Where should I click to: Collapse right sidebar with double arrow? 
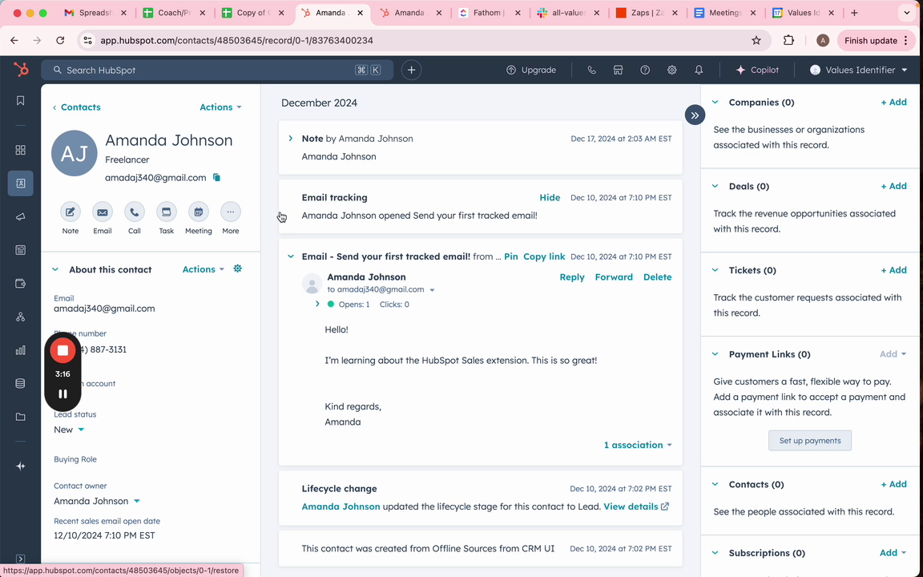695,115
